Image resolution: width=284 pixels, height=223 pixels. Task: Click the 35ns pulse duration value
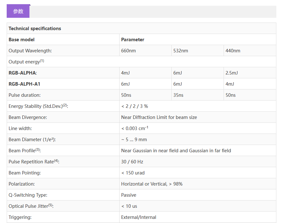point(178,95)
